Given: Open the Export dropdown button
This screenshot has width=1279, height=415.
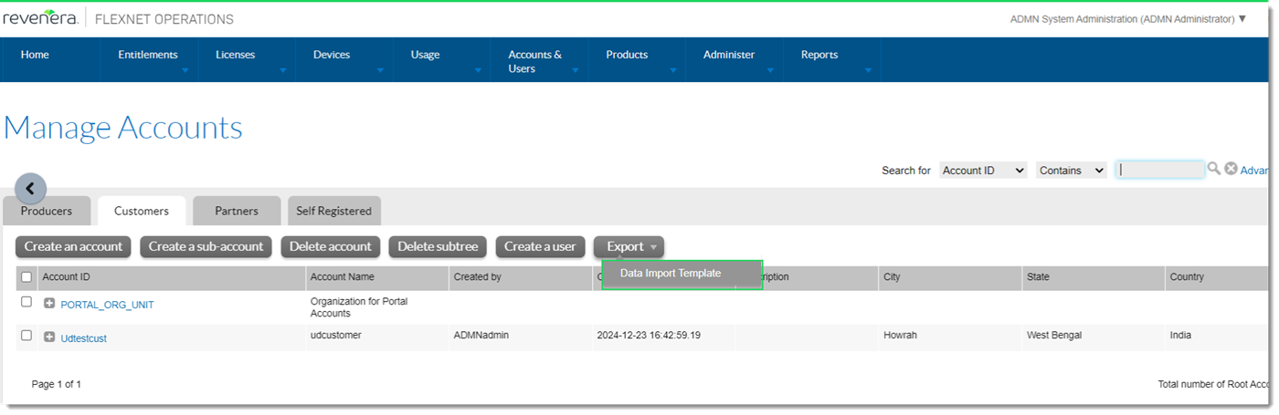Looking at the screenshot, I should coord(629,246).
